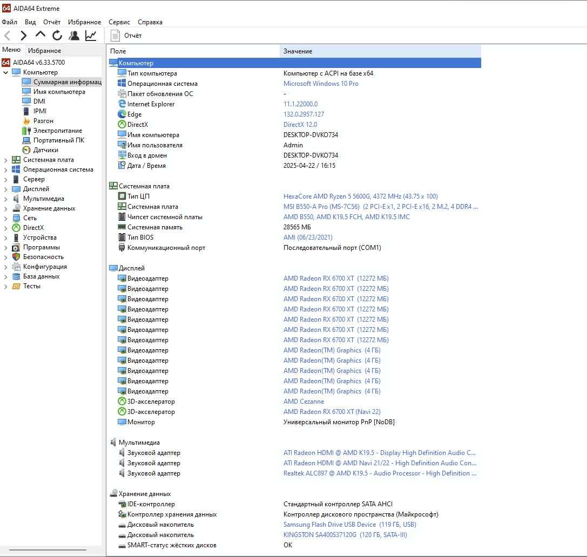Open the DirectX 12.0 link

pyautogui.click(x=300, y=125)
